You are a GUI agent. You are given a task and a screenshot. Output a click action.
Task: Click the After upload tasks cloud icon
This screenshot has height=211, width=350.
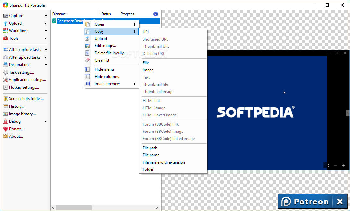pos(5,57)
